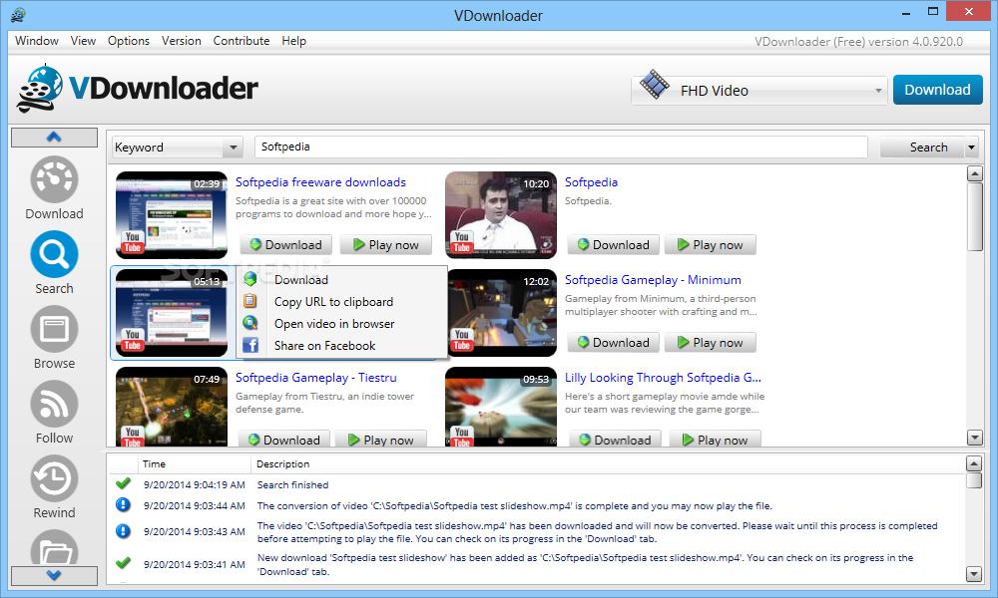Click the browser search icon in context menu

click(250, 323)
